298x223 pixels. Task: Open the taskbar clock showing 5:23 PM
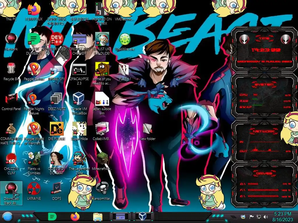(283, 217)
